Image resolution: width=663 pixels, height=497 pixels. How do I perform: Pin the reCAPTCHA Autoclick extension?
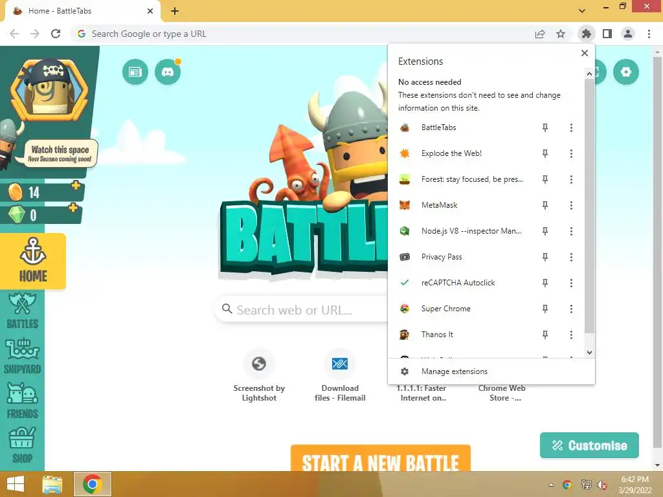pyautogui.click(x=545, y=283)
